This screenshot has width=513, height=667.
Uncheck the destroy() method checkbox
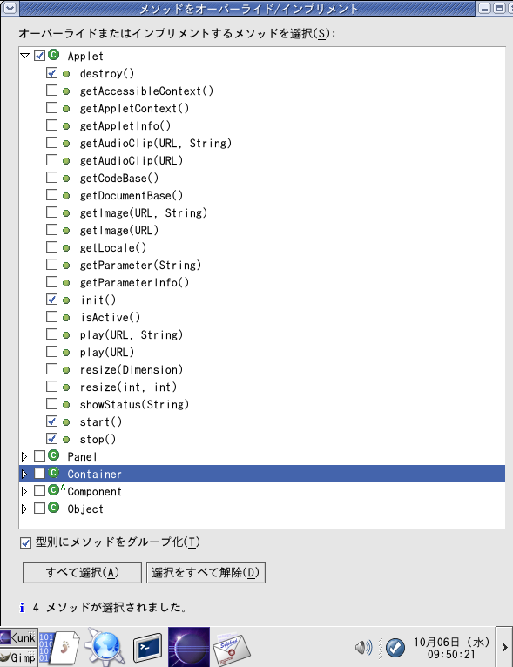point(51,73)
